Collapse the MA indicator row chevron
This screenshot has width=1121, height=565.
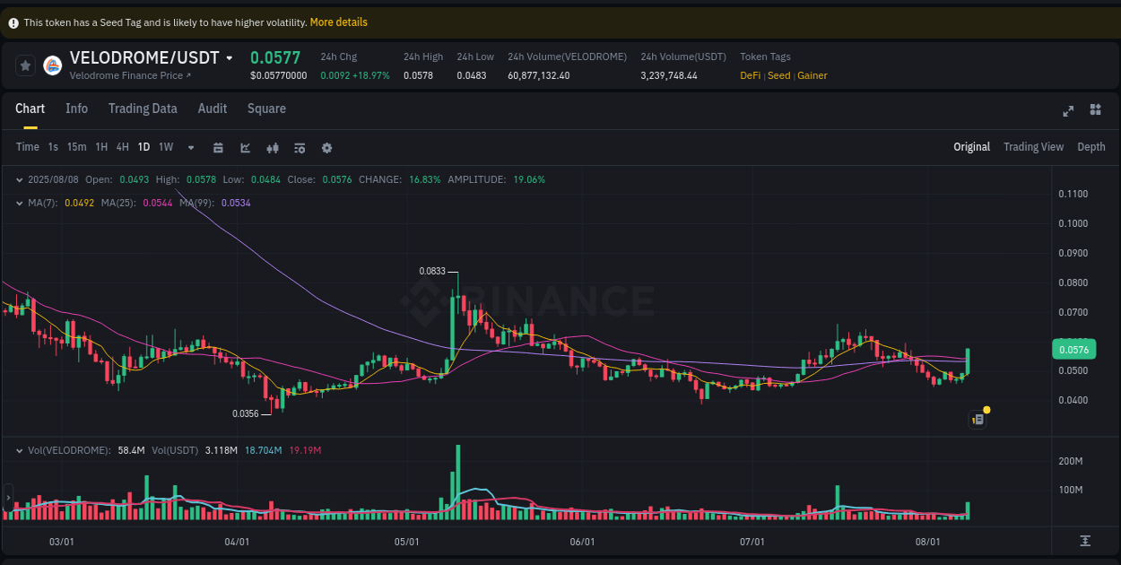tap(19, 203)
